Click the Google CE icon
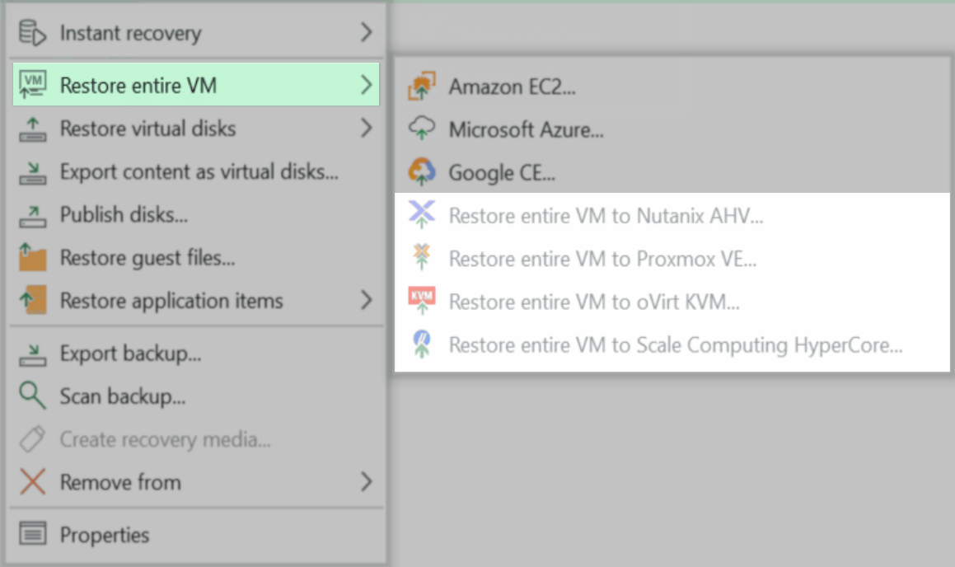The width and height of the screenshot is (955, 567). (422, 171)
